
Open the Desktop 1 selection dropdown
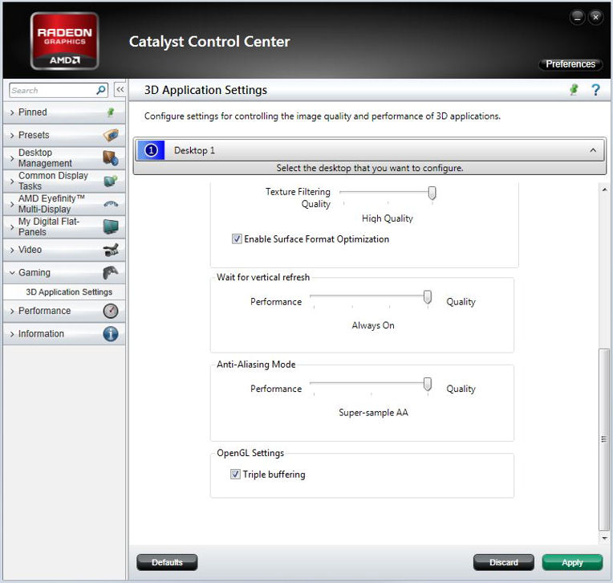tap(369, 150)
